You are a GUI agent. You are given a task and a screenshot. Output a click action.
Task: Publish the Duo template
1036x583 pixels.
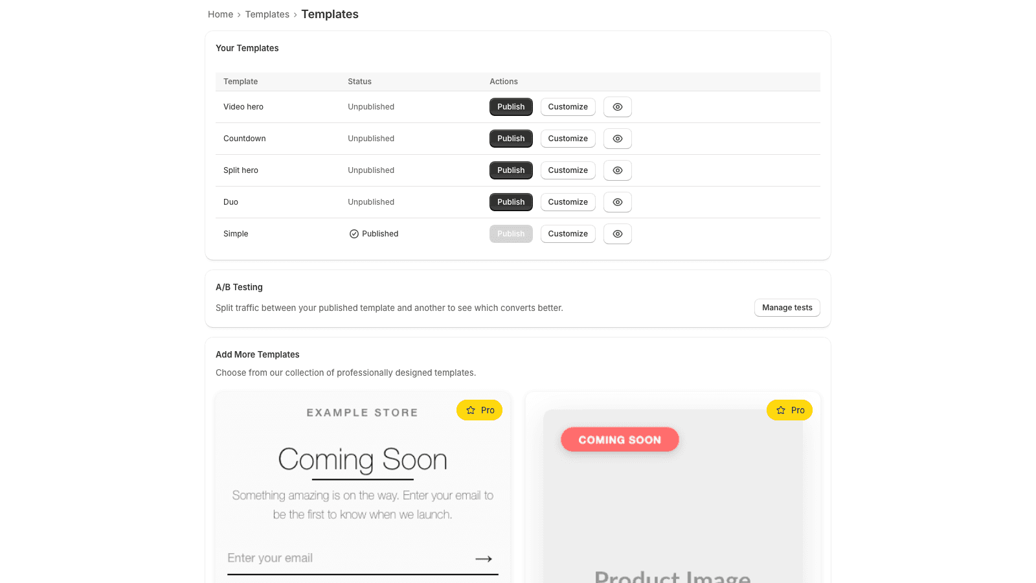pos(511,202)
